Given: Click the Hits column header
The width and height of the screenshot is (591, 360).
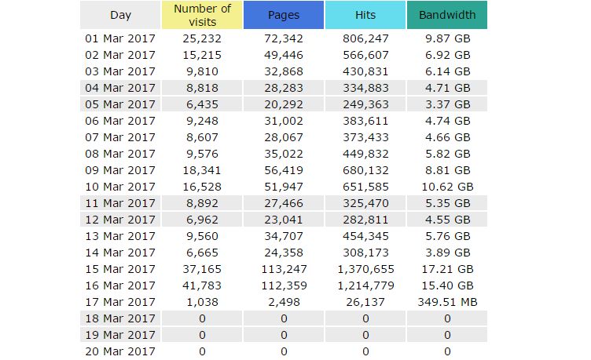Looking at the screenshot, I should [x=365, y=15].
